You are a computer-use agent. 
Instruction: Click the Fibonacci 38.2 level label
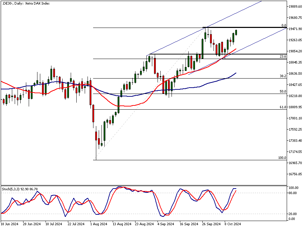point(283,76)
